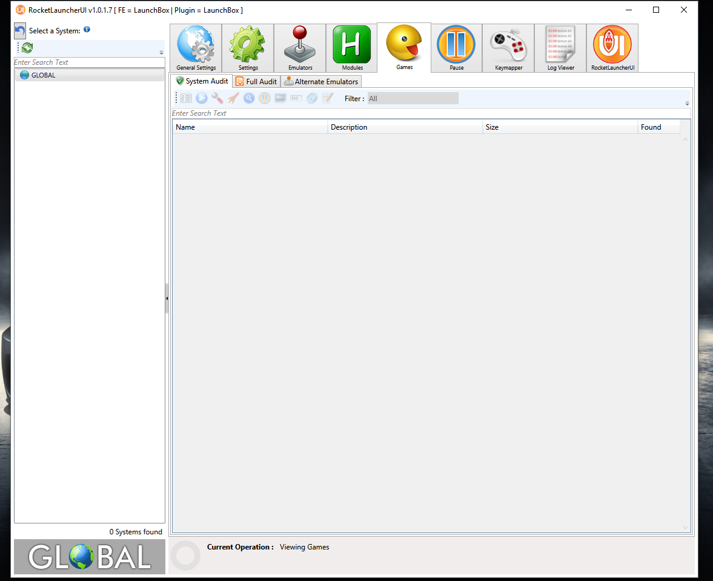Open the system list toolbar overflow arrow

161,53
